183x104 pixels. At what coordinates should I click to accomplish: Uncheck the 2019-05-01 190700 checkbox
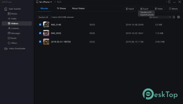(x=40, y=42)
